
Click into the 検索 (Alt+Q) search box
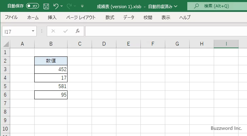(x=217, y=6)
